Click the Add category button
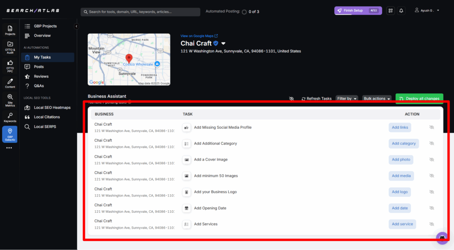Viewport: 454px width, 250px height. (403, 144)
